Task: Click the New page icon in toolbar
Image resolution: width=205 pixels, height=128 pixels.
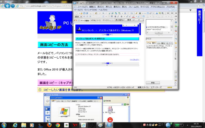Action: tap(76, 13)
